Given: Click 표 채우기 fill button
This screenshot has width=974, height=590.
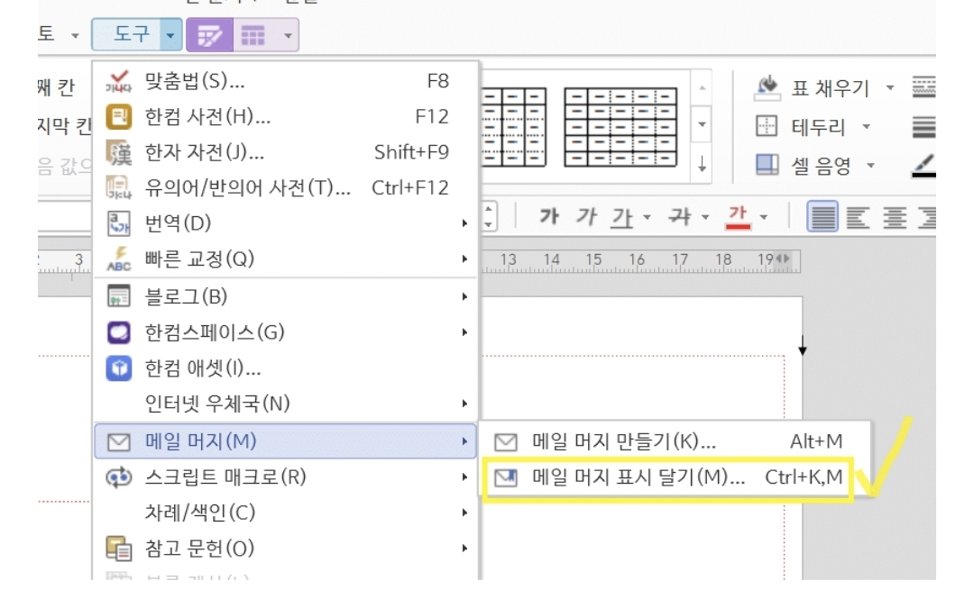Looking at the screenshot, I should pos(812,88).
